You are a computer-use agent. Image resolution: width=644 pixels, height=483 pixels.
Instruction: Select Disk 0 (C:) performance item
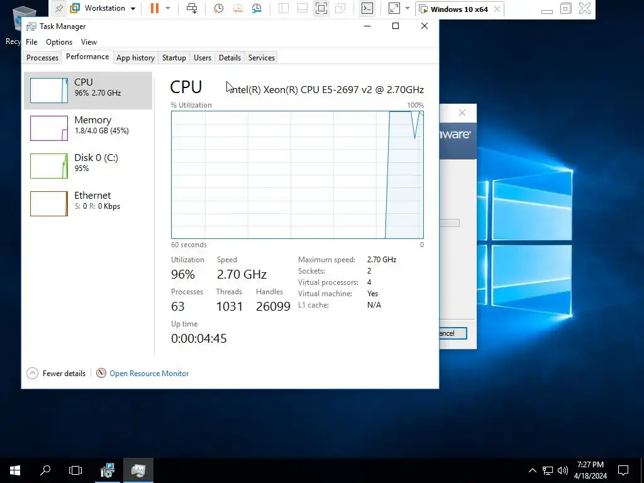88,166
